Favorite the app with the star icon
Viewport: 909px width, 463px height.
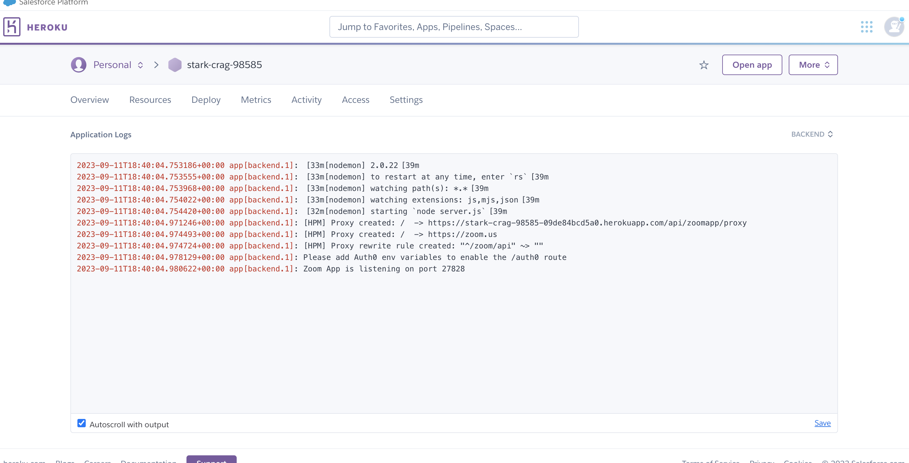click(704, 65)
